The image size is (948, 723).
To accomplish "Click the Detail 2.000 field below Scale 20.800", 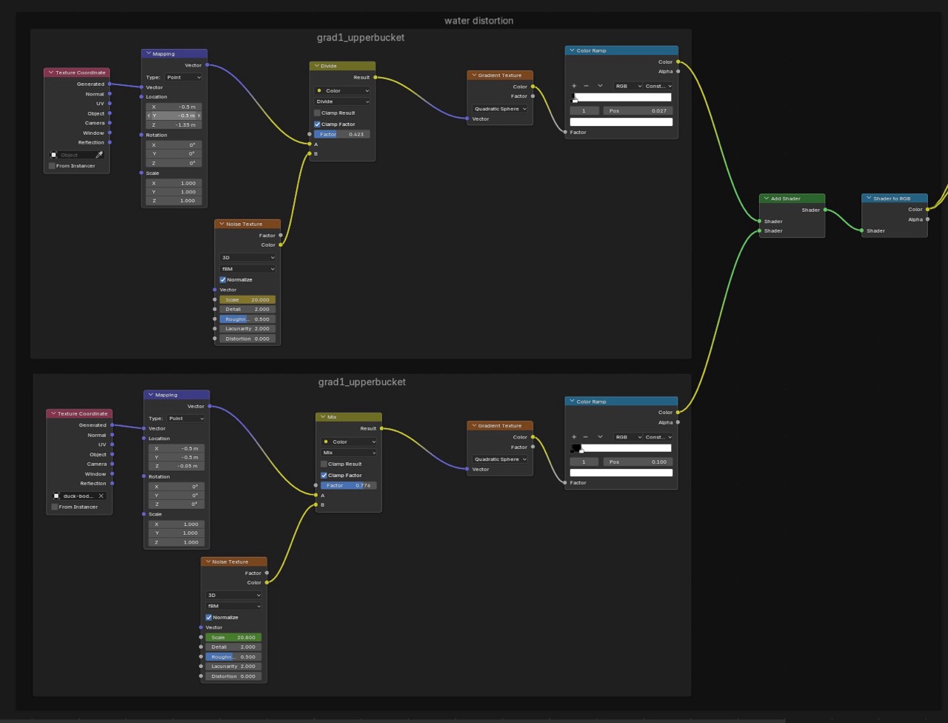I will (234, 647).
